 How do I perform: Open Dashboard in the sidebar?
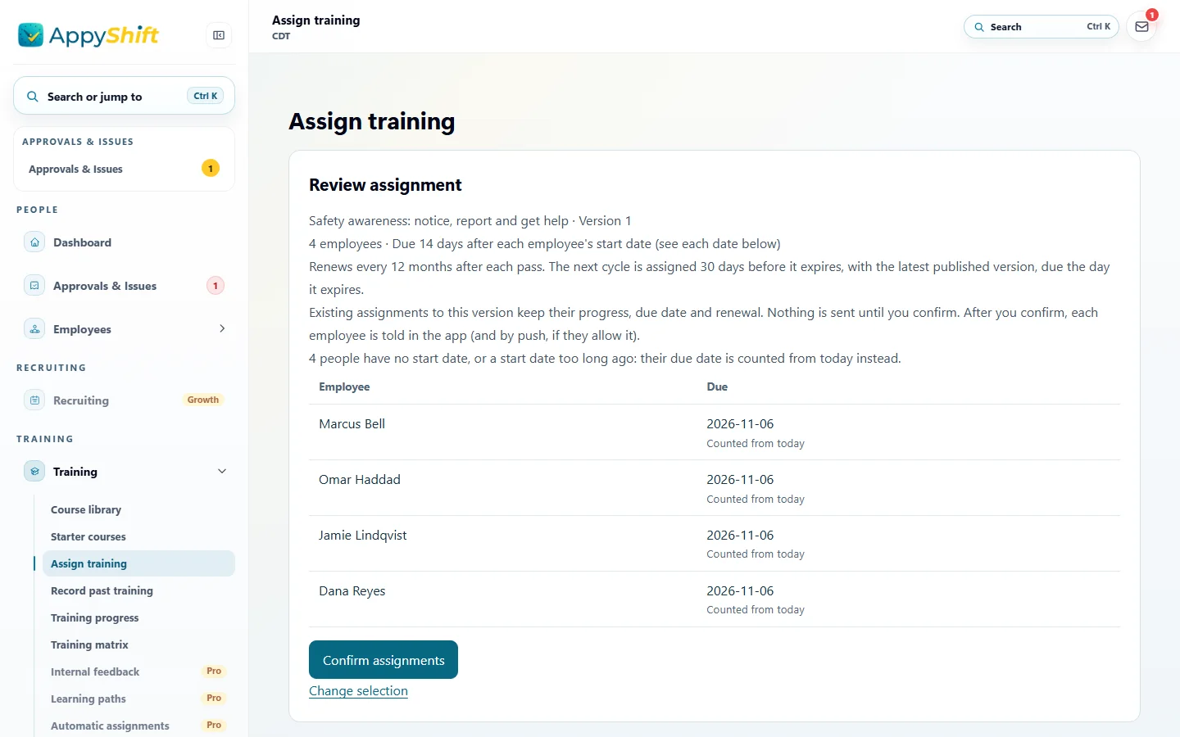point(124,242)
